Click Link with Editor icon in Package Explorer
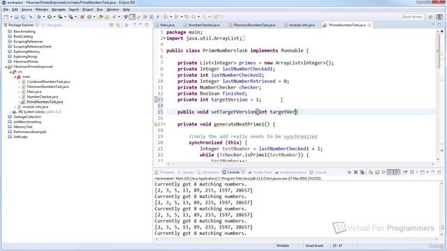This screenshot has height=251, width=447. (x=118, y=25)
